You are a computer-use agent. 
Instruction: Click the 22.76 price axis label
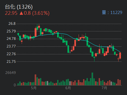(11, 54)
